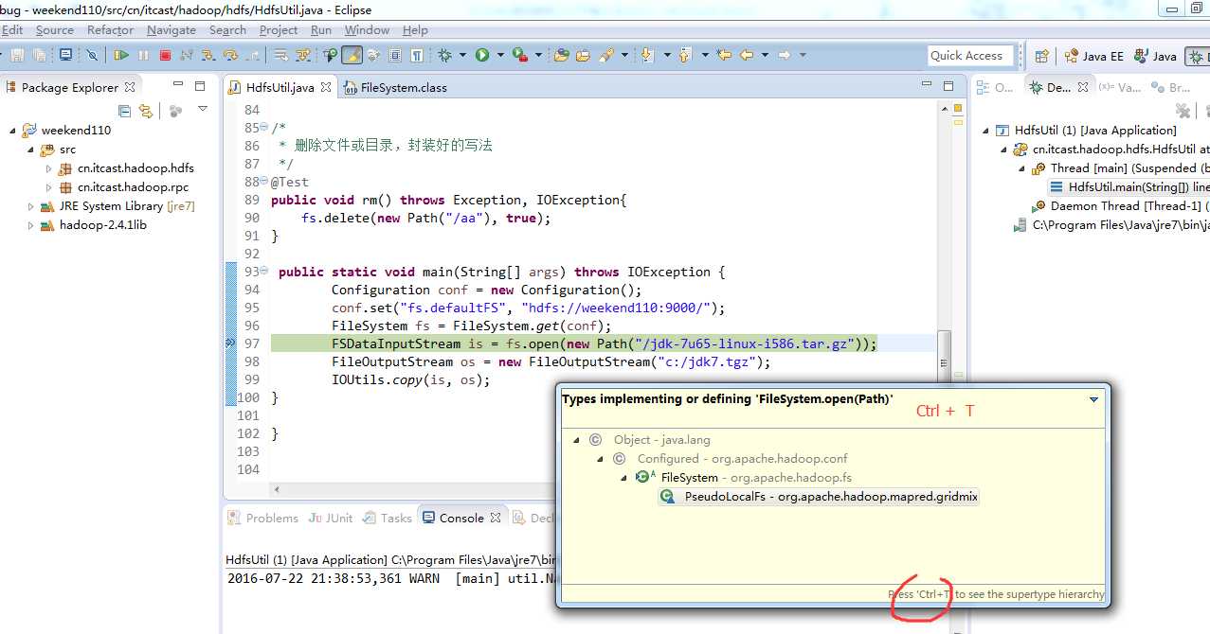Click the Last Edit Location icon
Image resolution: width=1210 pixels, height=634 pixels.
click(x=724, y=55)
